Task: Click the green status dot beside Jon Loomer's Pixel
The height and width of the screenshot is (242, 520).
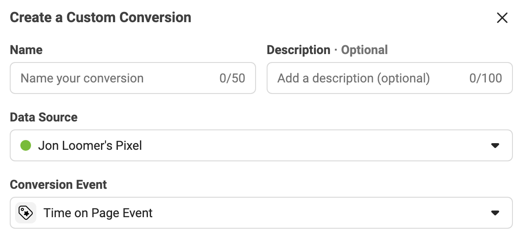Action: (x=26, y=145)
